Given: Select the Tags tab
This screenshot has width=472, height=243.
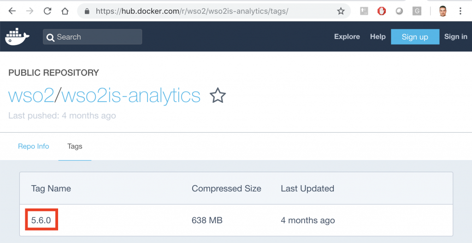Looking at the screenshot, I should point(75,147).
